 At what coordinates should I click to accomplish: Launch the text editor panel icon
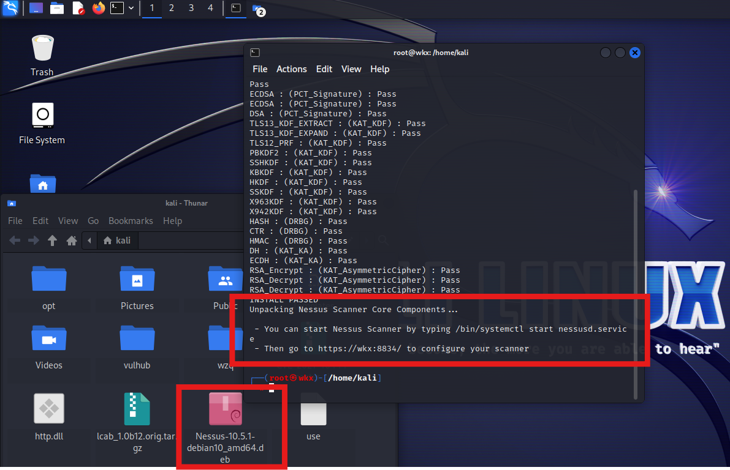78,8
